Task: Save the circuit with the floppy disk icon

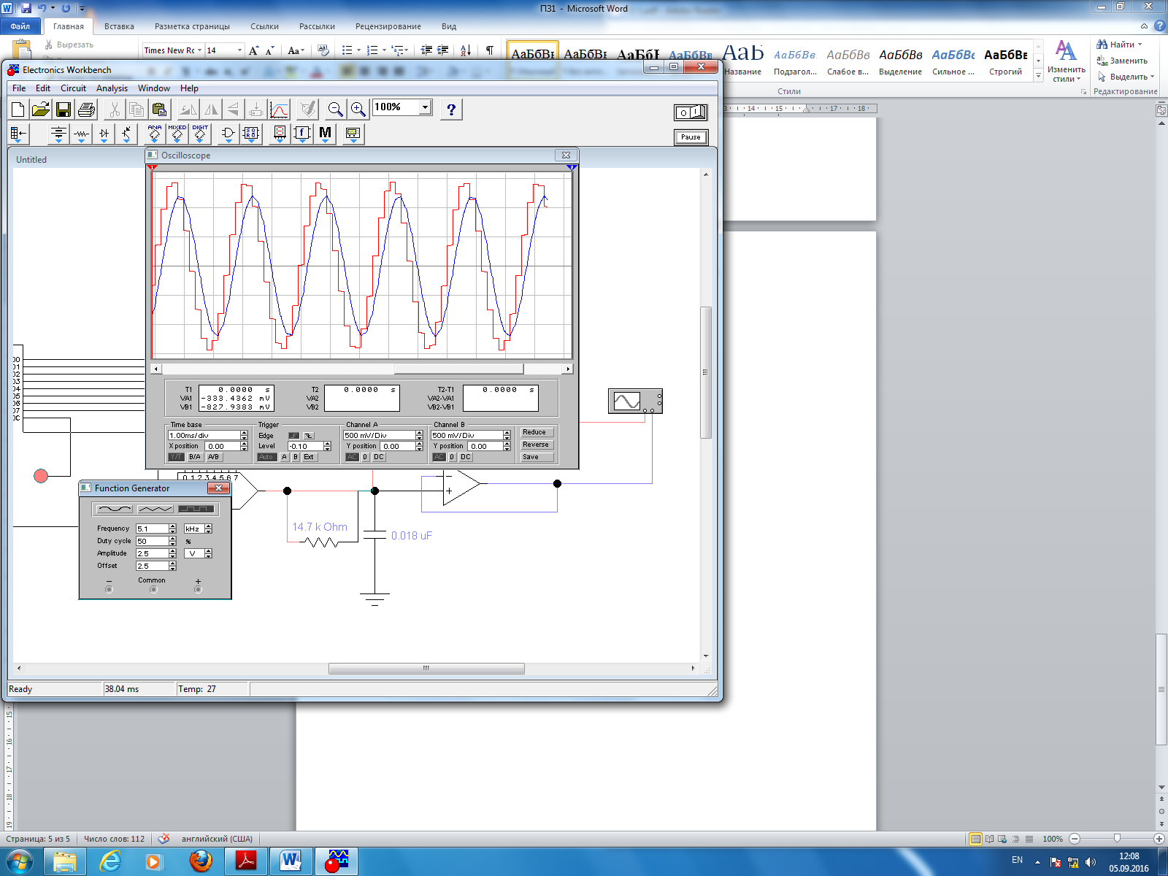Action: click(x=64, y=109)
